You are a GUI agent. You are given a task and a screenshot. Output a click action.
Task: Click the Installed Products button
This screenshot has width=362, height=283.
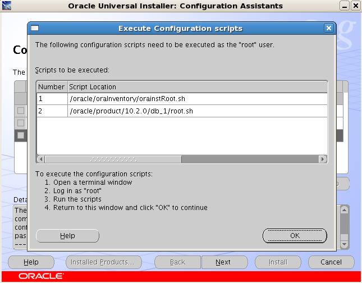104,262
